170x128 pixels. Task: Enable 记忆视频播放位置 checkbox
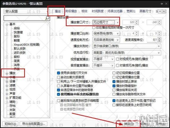[x=114, y=73]
